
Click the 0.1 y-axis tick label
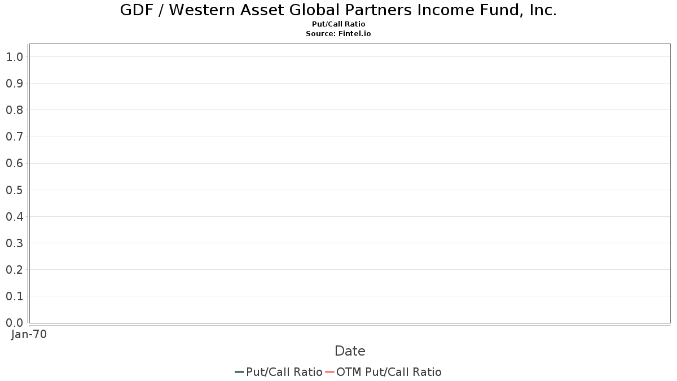[x=14, y=296]
